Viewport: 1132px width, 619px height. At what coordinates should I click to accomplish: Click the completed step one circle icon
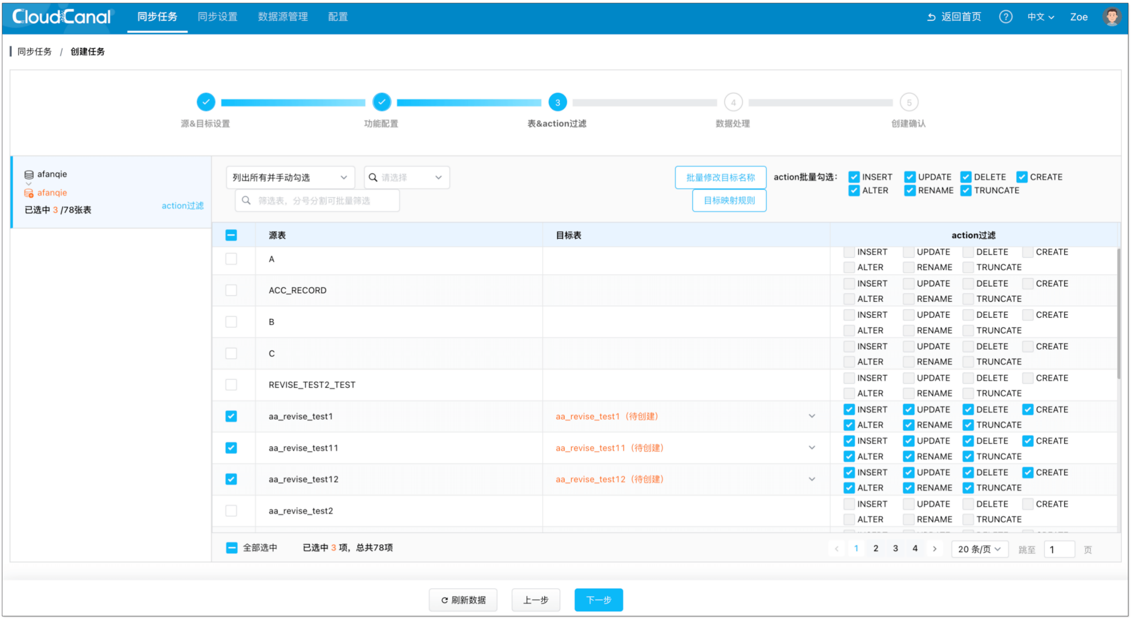(206, 102)
